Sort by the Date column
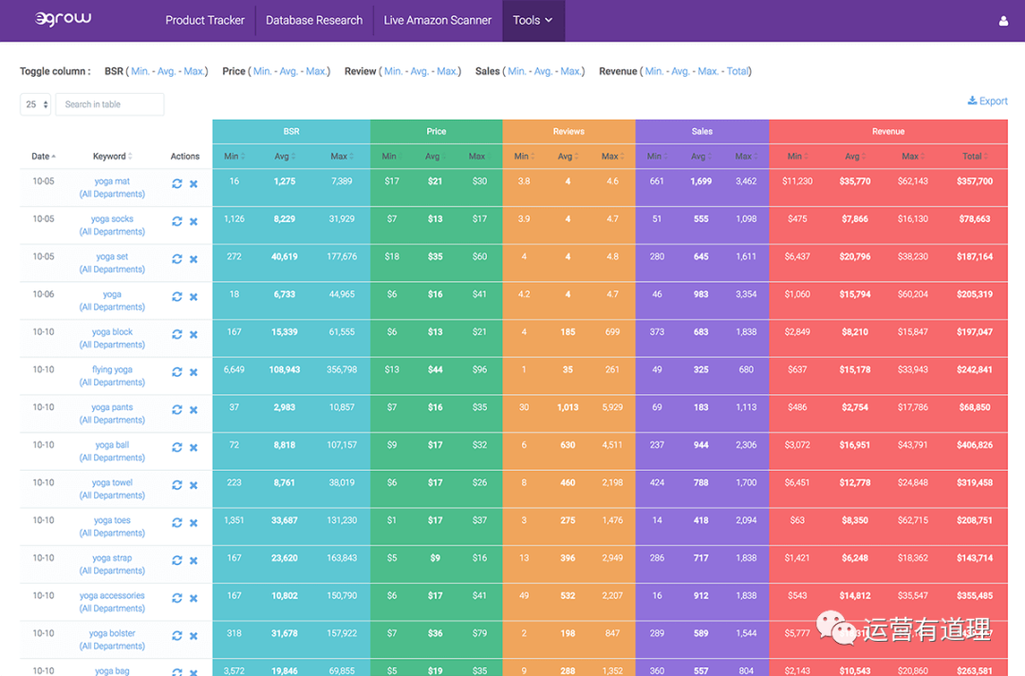Image resolution: width=1025 pixels, height=676 pixels. [44, 157]
